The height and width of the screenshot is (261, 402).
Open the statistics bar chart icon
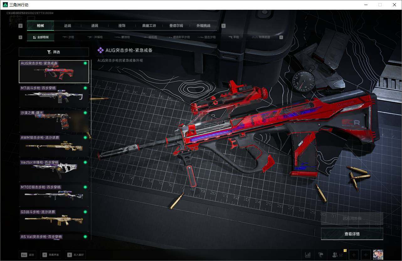(308, 255)
